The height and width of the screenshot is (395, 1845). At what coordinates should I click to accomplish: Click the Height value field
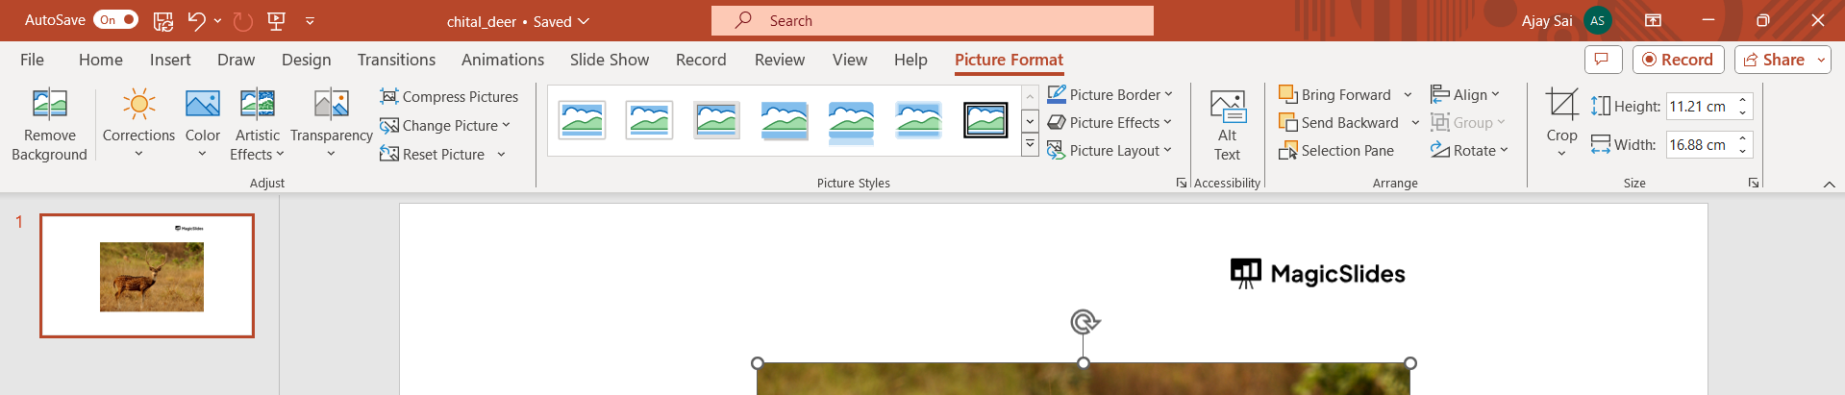[x=1698, y=106]
